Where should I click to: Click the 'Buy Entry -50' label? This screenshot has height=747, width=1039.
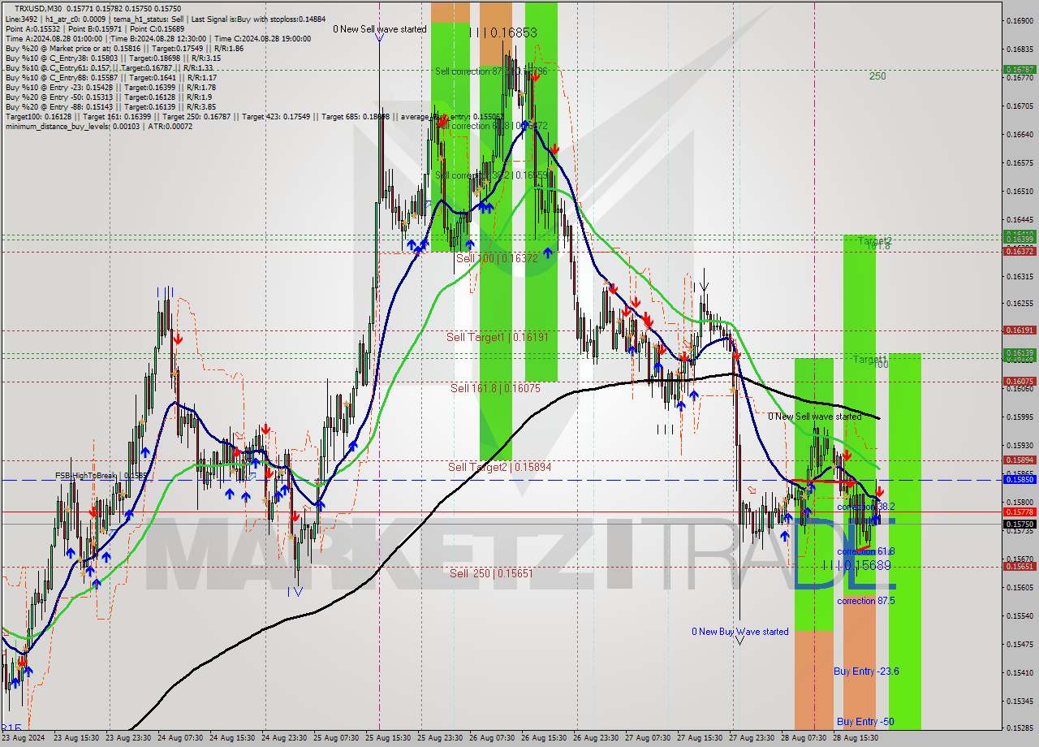coord(865,722)
